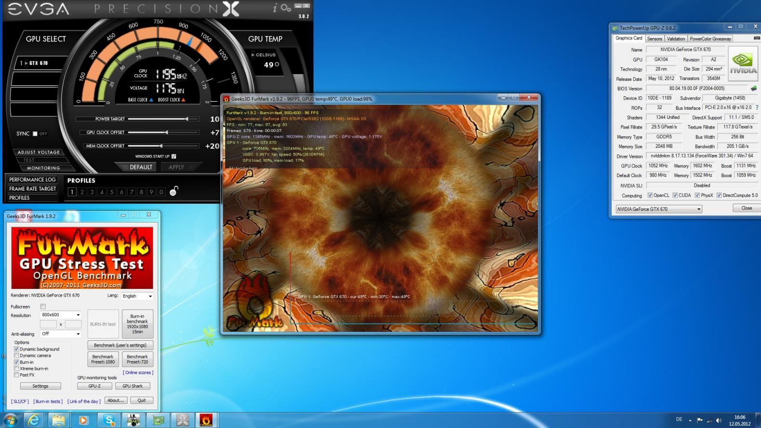
Task: Enable Xtreme burn-in option
Action: click(17, 368)
